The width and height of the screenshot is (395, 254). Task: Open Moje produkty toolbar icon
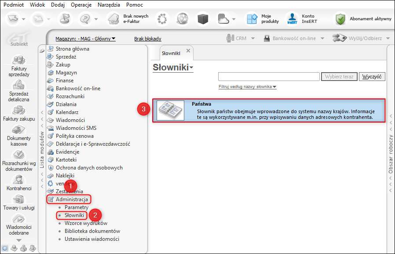pyautogui.click(x=252, y=19)
